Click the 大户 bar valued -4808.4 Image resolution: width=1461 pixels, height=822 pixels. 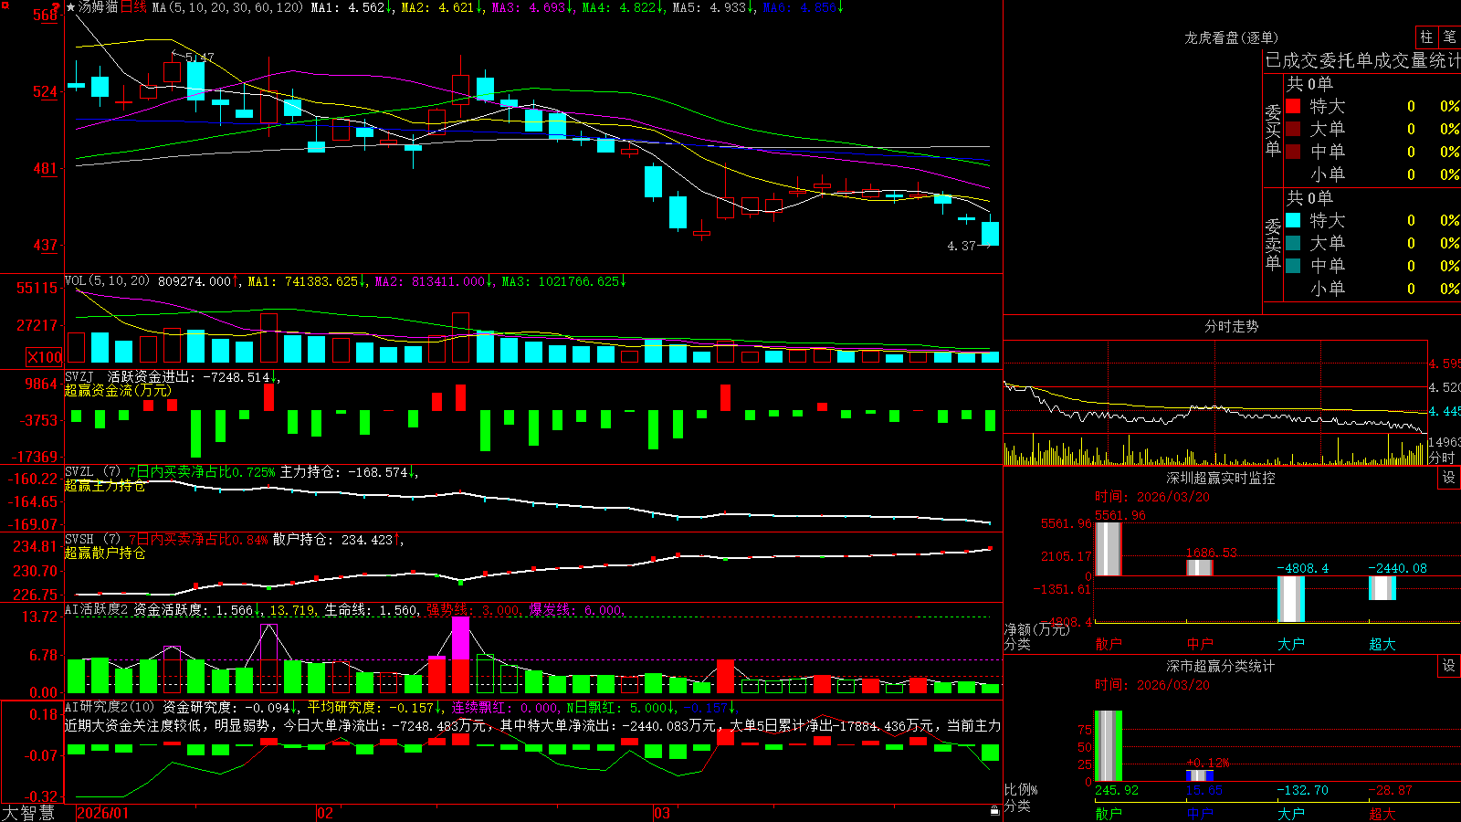click(x=1290, y=599)
